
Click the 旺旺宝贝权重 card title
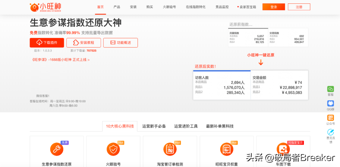click(227, 164)
